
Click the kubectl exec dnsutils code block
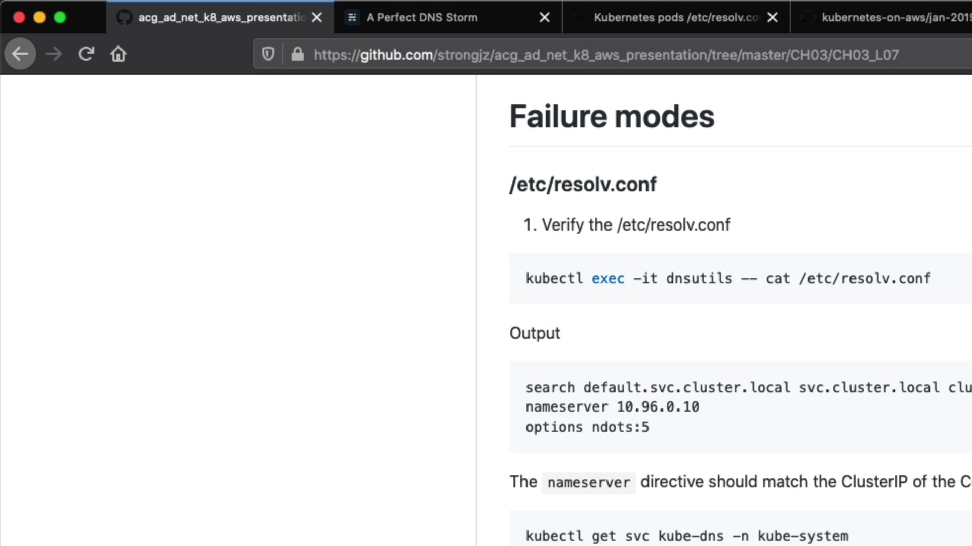(x=727, y=279)
